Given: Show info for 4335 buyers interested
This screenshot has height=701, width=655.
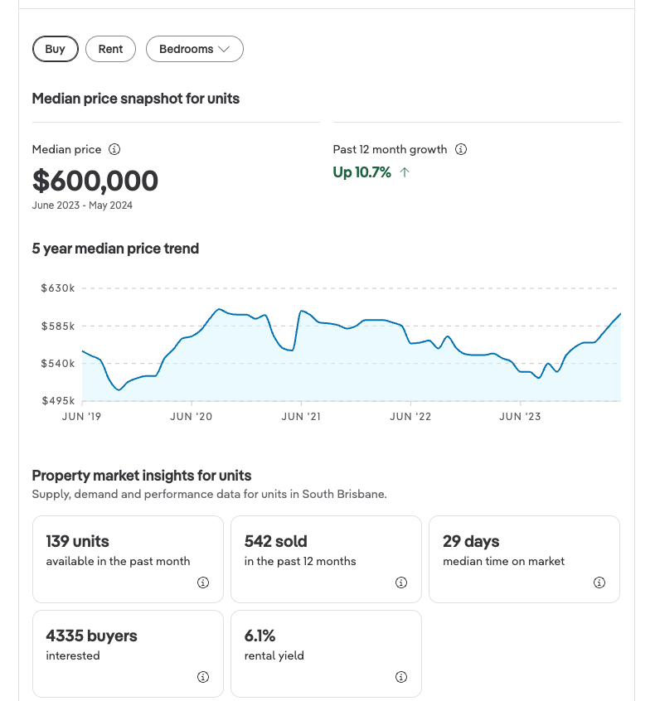Looking at the screenshot, I should click(203, 677).
